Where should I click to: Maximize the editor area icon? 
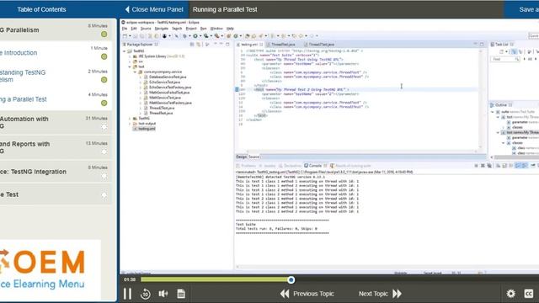[x=482, y=45]
